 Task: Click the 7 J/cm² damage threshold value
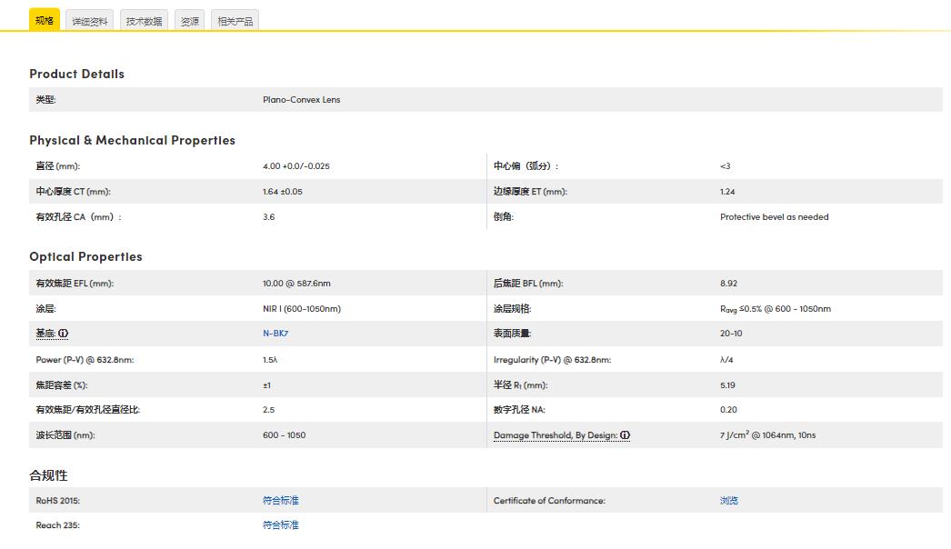(767, 435)
